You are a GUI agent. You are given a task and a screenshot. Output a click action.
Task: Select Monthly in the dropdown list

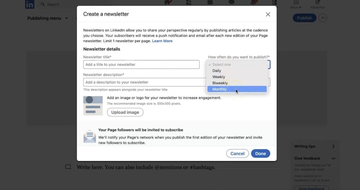219,89
